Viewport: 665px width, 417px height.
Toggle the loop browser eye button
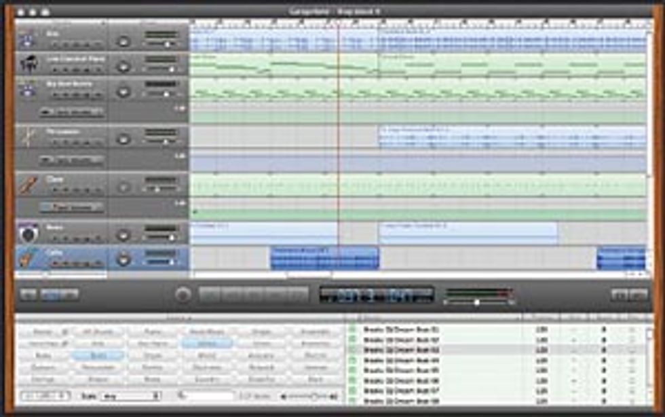[50, 294]
